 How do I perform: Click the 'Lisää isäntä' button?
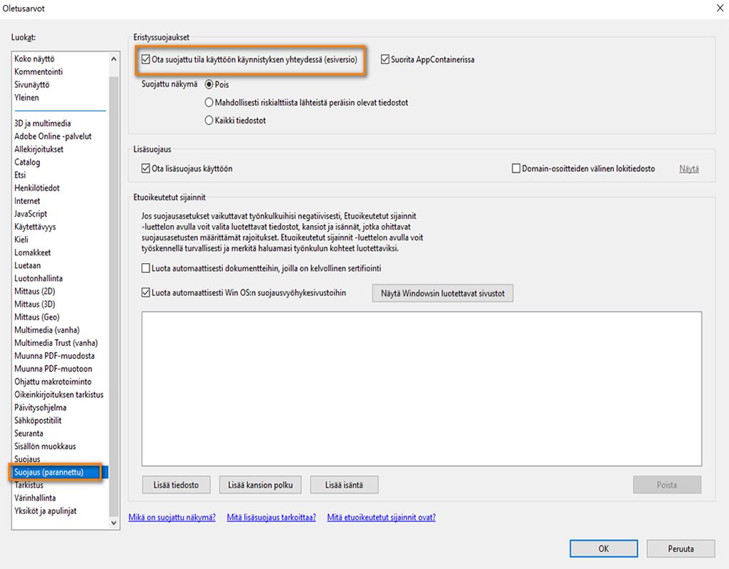(x=344, y=485)
